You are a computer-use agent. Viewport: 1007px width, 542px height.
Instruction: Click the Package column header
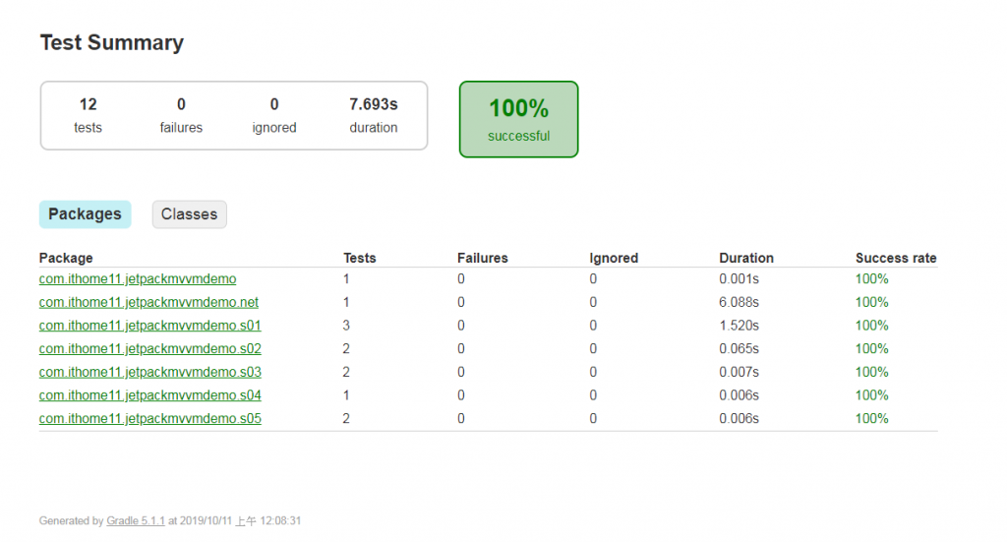tap(66, 258)
